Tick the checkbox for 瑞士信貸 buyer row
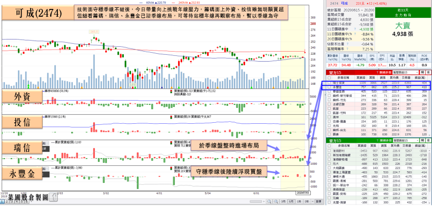432x207 pixels. click(x=329, y=83)
